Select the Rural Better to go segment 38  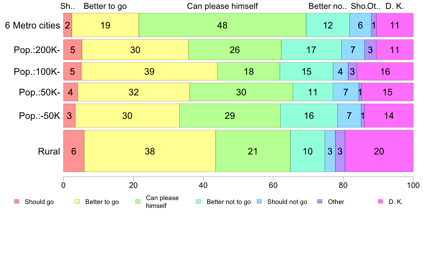(150, 151)
